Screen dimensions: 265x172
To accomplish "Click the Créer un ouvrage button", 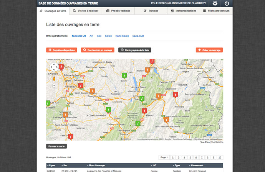I will tap(209, 50).
